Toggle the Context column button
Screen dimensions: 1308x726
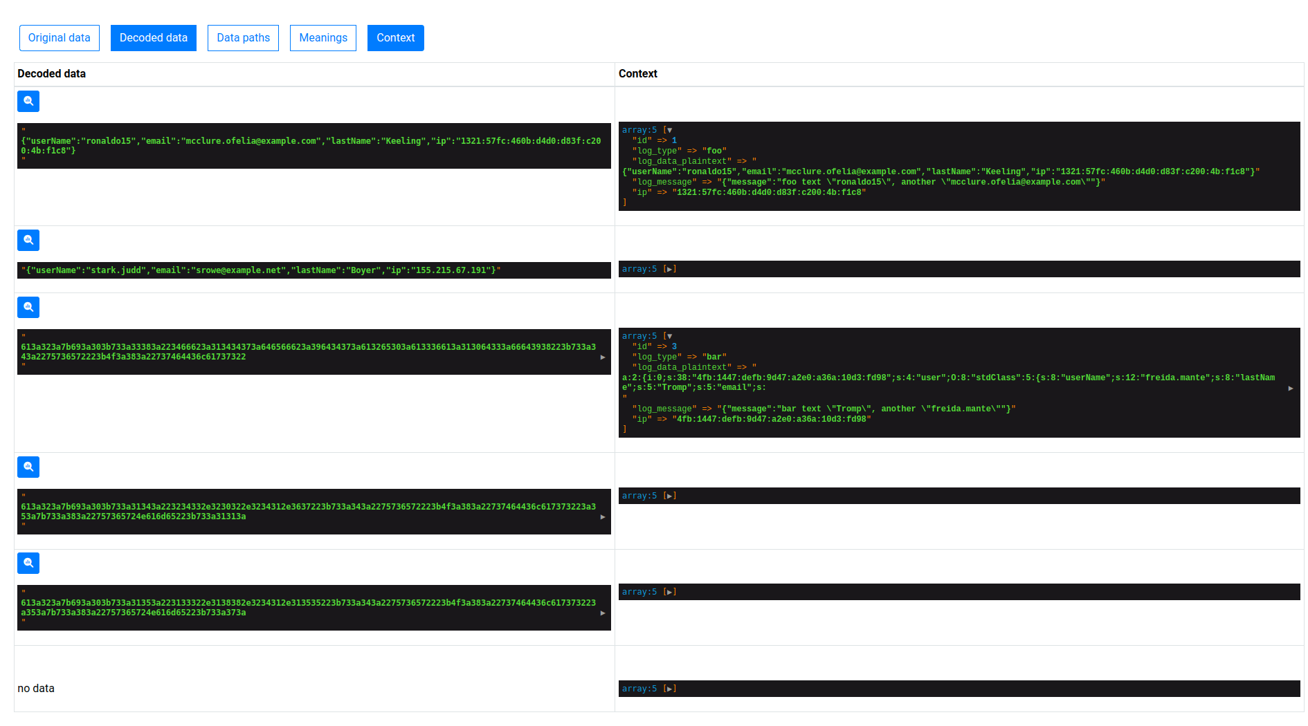[396, 38]
